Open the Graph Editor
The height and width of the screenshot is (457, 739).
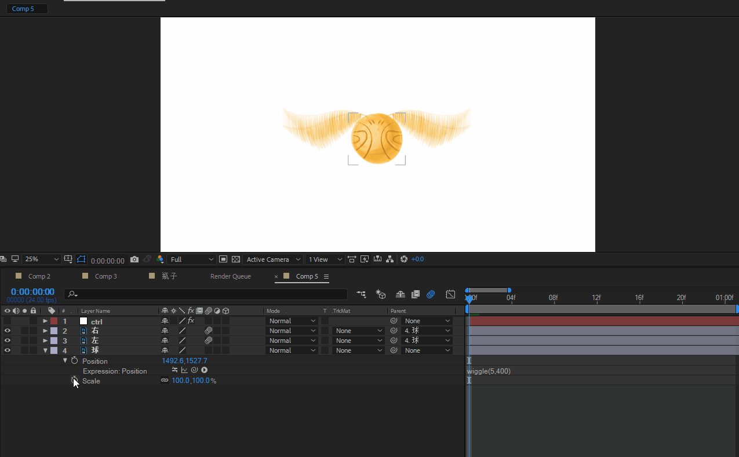point(450,294)
